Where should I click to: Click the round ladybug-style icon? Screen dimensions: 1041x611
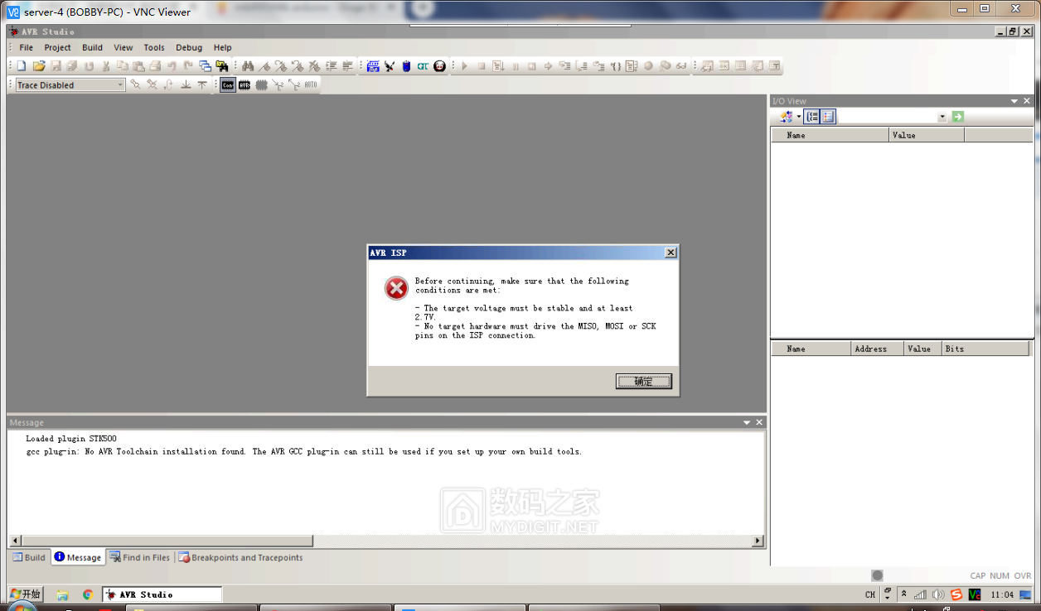click(x=439, y=65)
